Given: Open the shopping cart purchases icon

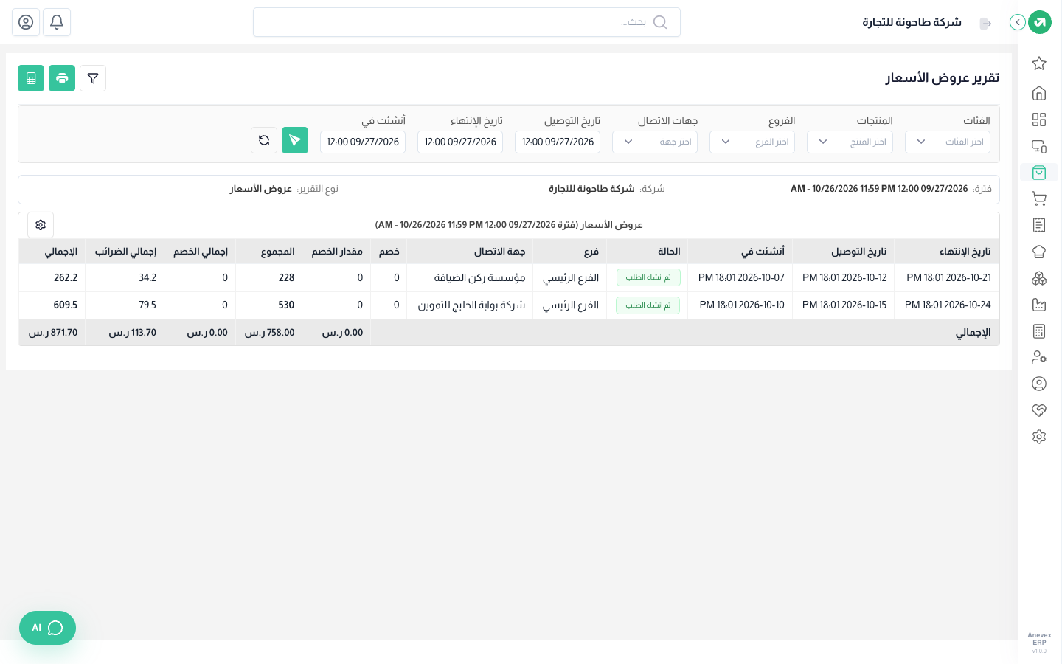Looking at the screenshot, I should click(x=1039, y=198).
